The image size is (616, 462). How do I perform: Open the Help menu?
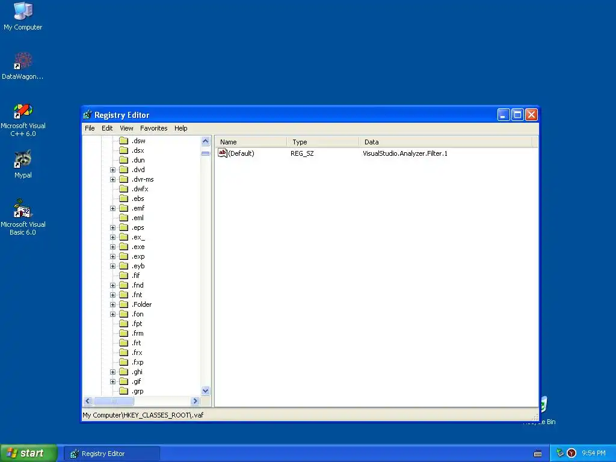(180, 128)
